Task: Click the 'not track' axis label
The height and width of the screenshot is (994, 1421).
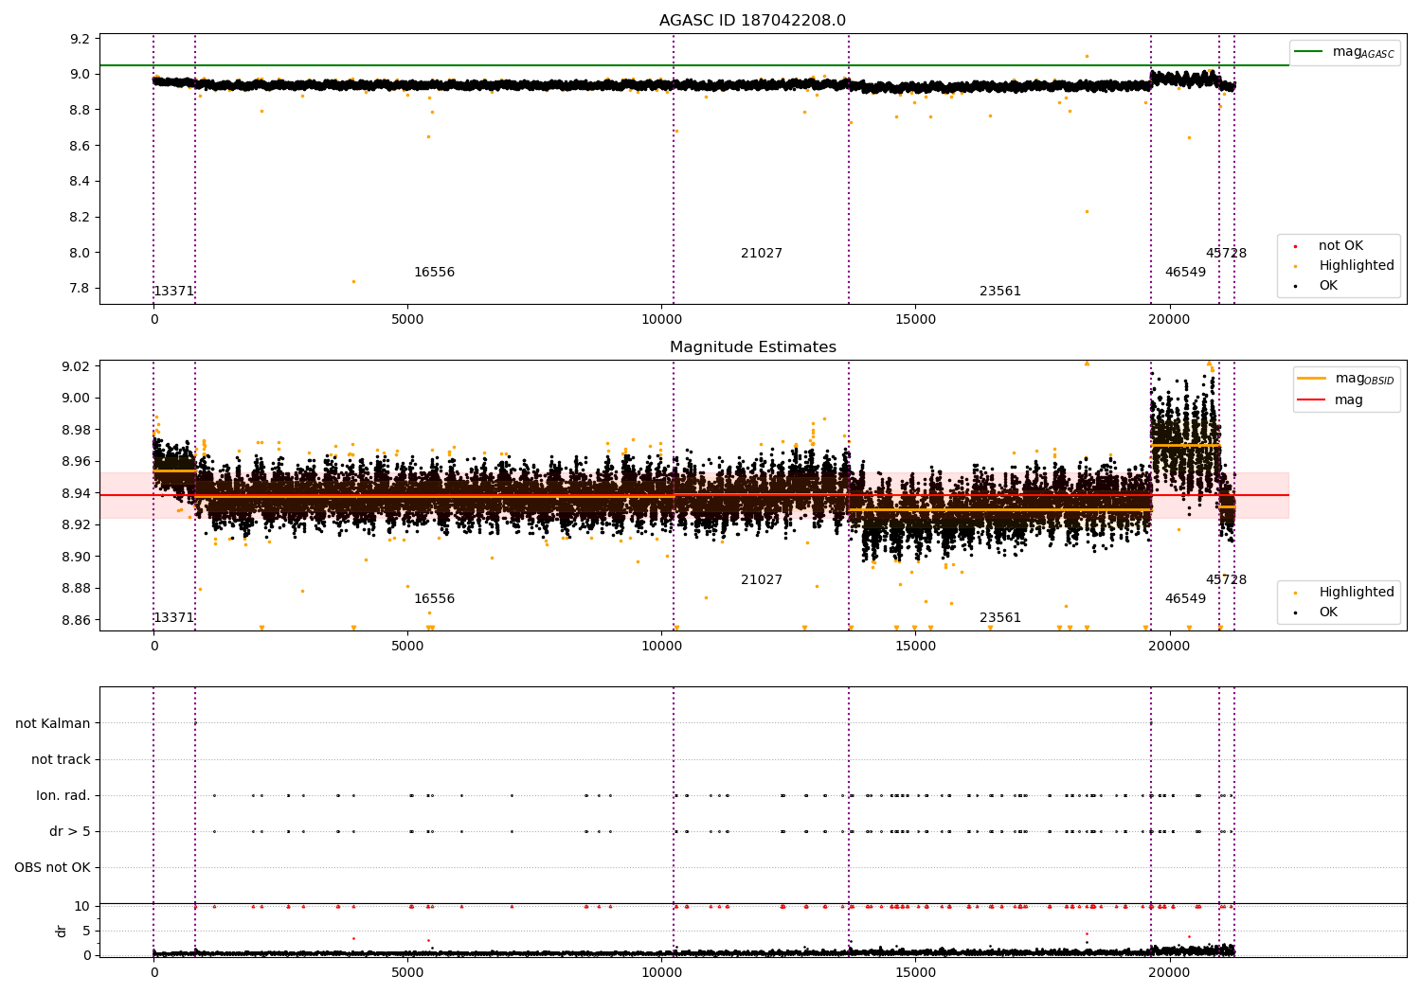Action: pyautogui.click(x=61, y=759)
